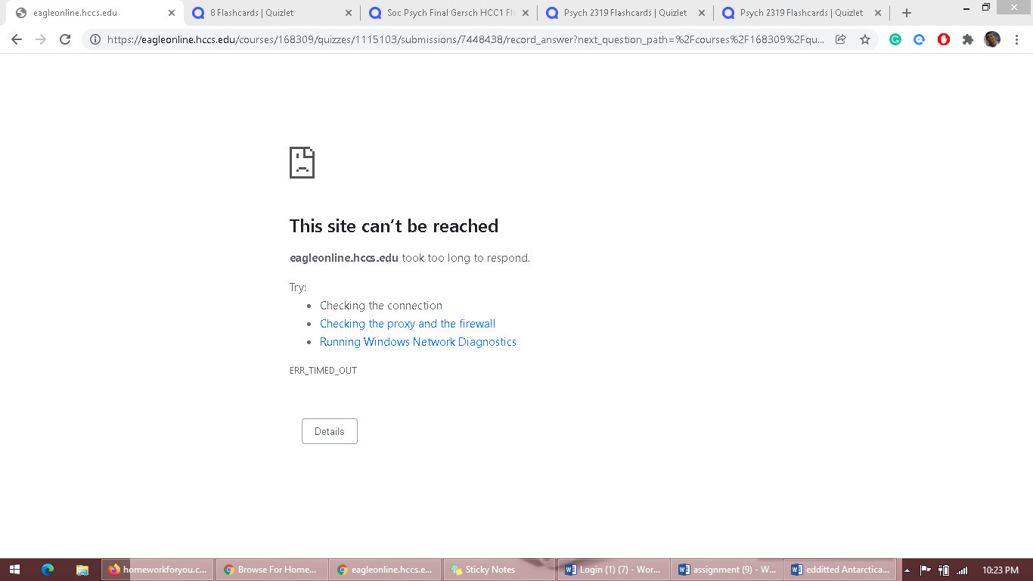
Task: Open Sticky Notes from the taskbar
Action: 498,570
